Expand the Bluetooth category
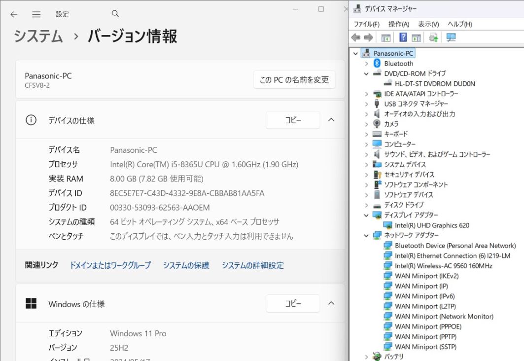 [x=366, y=64]
